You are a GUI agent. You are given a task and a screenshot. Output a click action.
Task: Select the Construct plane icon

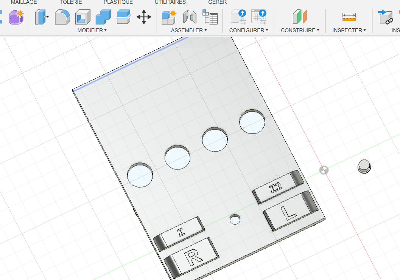tap(300, 17)
